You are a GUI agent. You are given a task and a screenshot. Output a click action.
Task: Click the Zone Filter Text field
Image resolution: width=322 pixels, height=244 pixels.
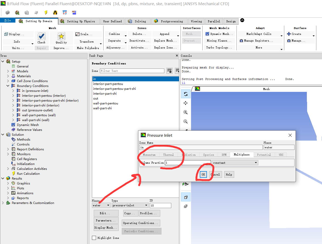click(x=132, y=71)
